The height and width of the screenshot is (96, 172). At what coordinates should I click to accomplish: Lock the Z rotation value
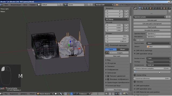point(127,17)
